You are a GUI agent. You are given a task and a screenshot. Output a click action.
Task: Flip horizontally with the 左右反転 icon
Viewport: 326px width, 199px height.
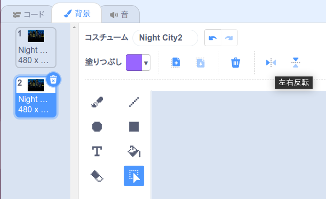coord(271,63)
